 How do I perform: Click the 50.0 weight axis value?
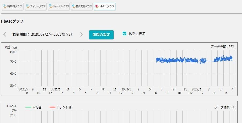13,86
